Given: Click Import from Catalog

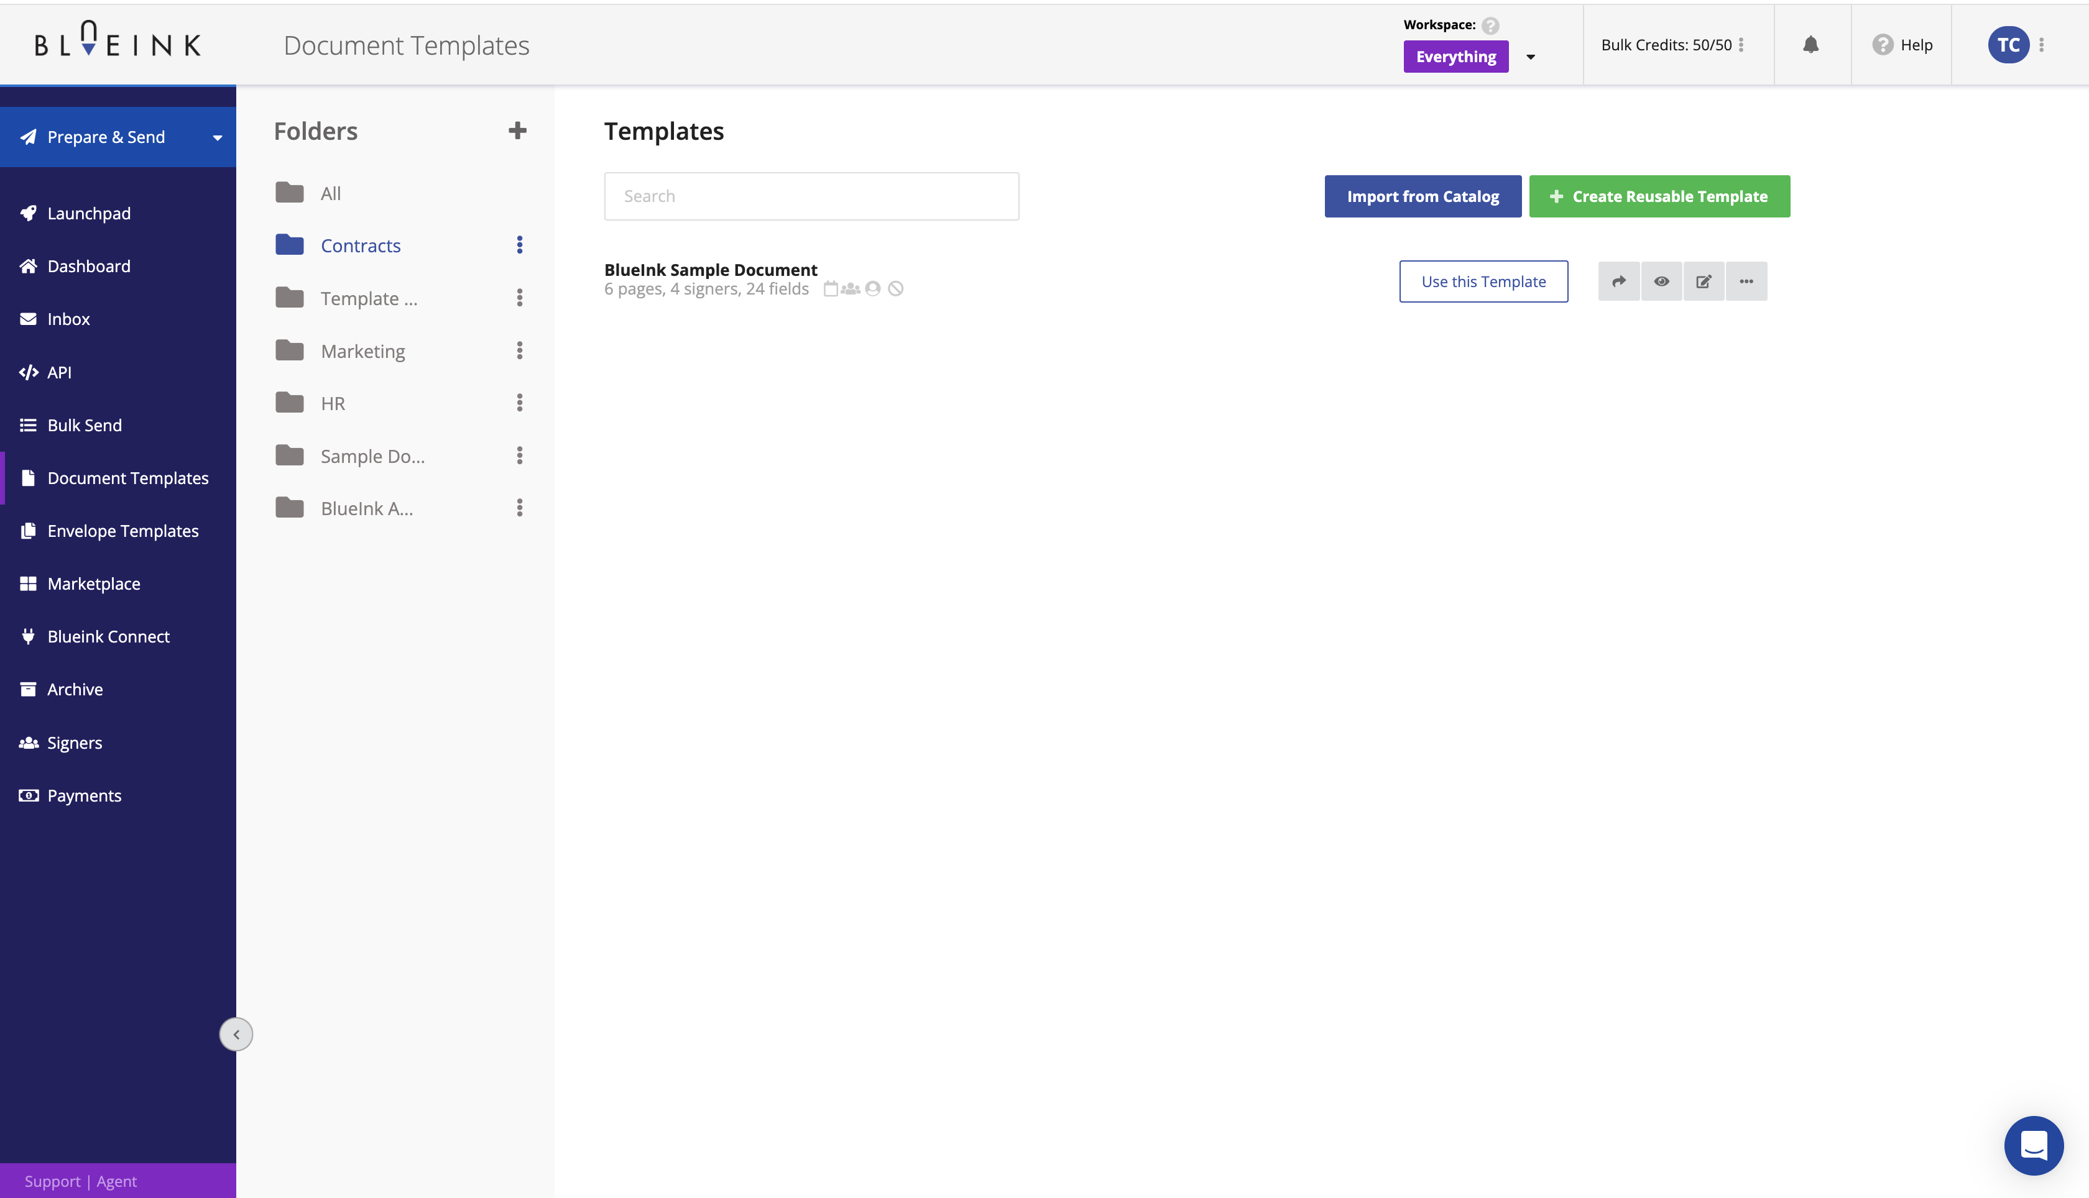Looking at the screenshot, I should point(1423,196).
